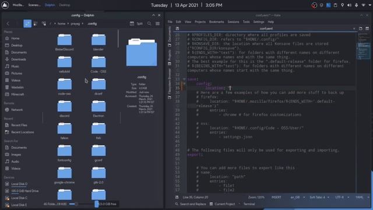The width and height of the screenshot is (373, 210).
Task: Open the Dolphin hamburger menu
Action: click(x=157, y=23)
